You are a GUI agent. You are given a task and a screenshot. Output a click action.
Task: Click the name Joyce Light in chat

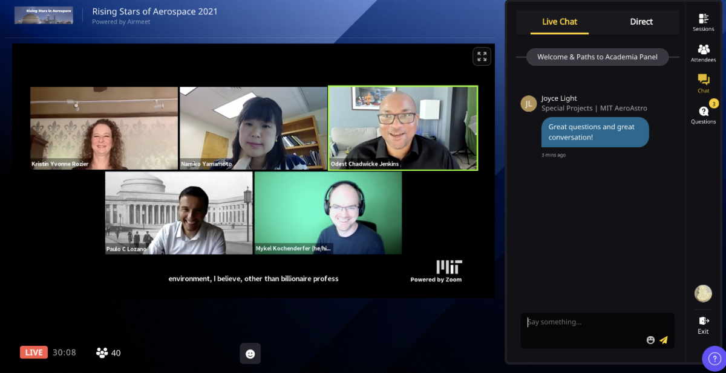pyautogui.click(x=559, y=98)
